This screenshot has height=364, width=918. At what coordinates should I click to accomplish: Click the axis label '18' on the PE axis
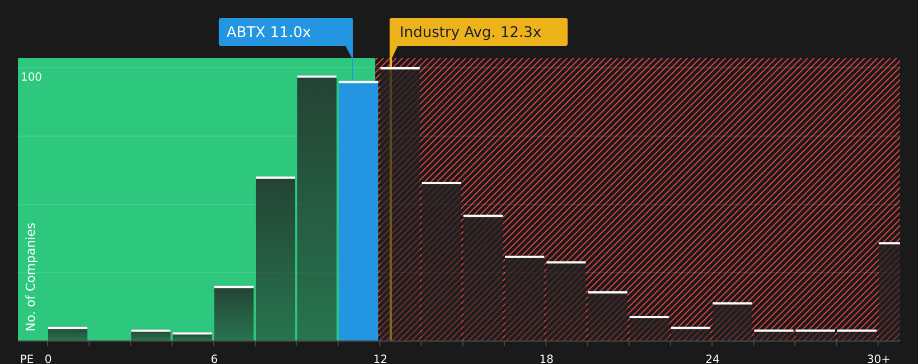[546, 359]
